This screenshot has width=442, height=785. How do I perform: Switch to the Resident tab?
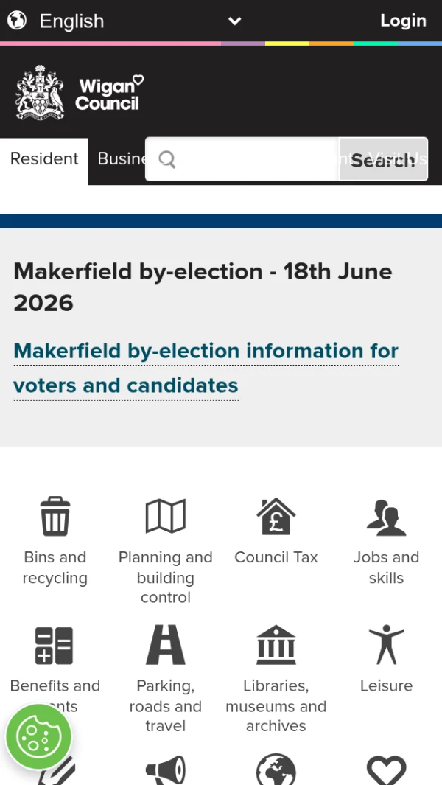pos(44,158)
